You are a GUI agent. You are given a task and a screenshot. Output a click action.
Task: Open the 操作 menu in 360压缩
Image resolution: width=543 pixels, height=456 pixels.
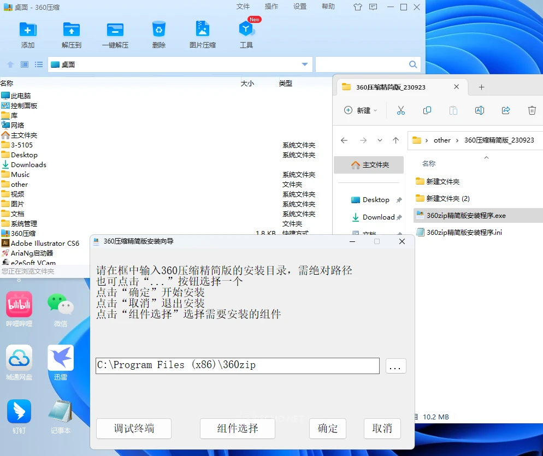271,7
